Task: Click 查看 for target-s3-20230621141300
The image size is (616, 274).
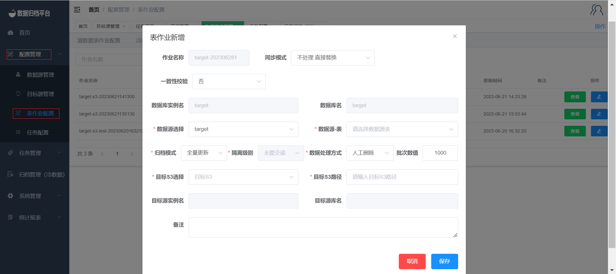Action: tap(575, 97)
